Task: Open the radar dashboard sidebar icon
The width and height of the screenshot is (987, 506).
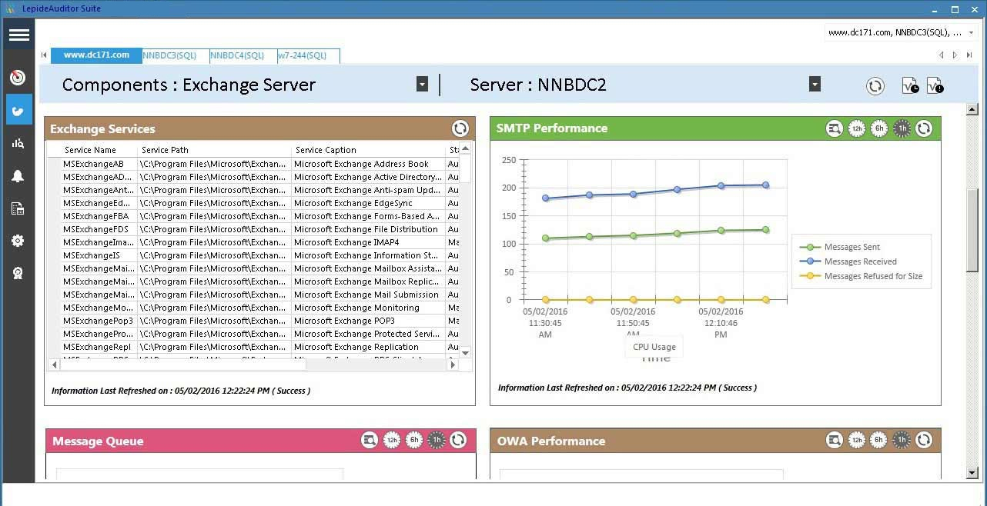Action: click(18, 78)
